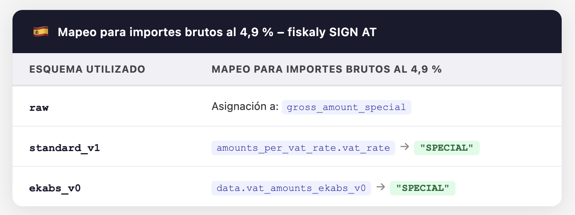Click the amounts_per_vat_rate.vat_rate code chip

pyautogui.click(x=303, y=148)
